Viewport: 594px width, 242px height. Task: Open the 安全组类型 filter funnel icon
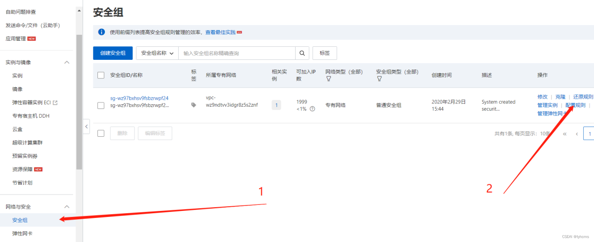pos(379,79)
